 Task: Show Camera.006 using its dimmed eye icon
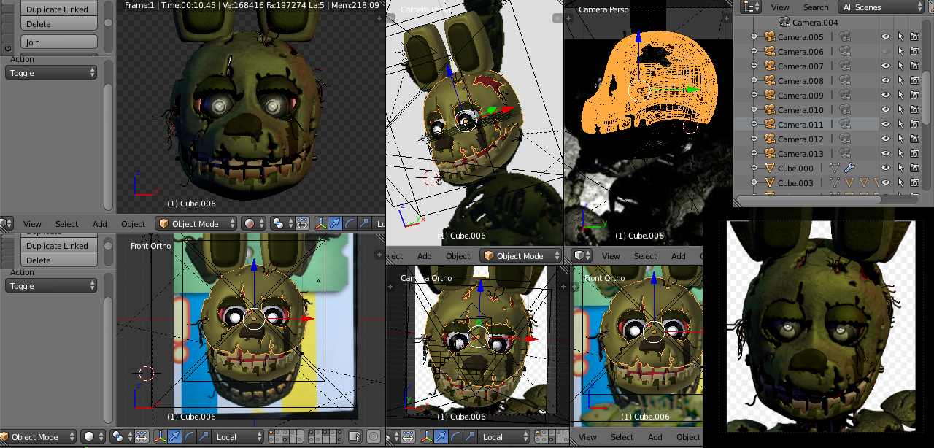click(x=886, y=51)
